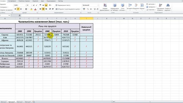Toggle bold formatting in Font group
The height and width of the screenshot is (103, 183).
pyautogui.click(x=15, y=9)
